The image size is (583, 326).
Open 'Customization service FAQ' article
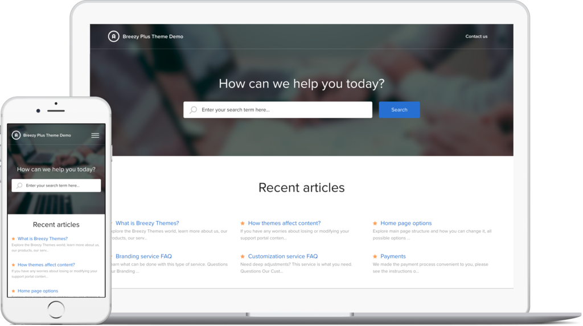tap(283, 256)
